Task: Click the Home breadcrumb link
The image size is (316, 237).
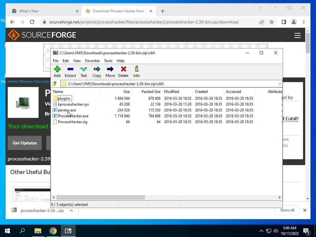Action: [12, 81]
